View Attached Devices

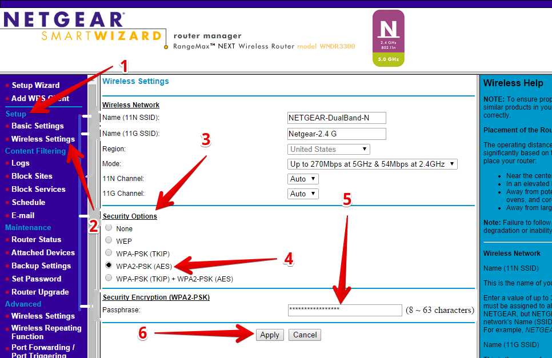pos(43,252)
